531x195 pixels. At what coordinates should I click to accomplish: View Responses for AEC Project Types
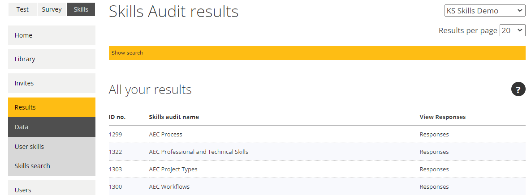pyautogui.click(x=434, y=170)
